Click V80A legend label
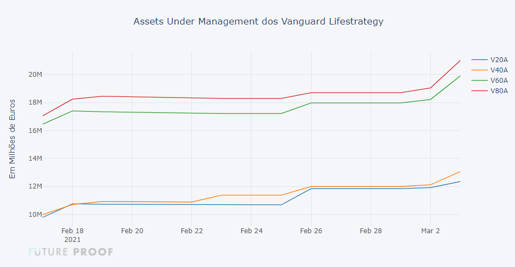Viewport: 515px width, 267px height. click(499, 90)
